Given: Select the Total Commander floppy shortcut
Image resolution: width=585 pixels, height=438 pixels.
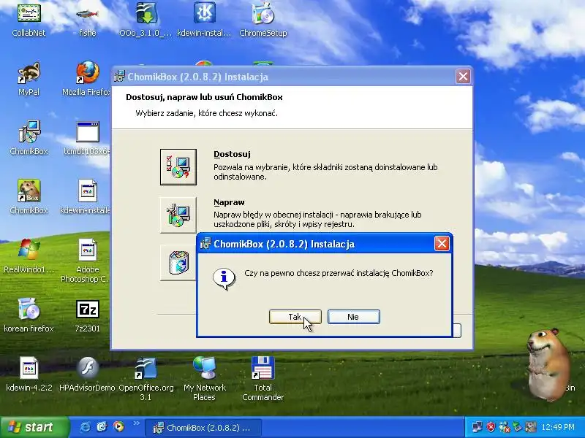Looking at the screenshot, I should (x=263, y=379).
